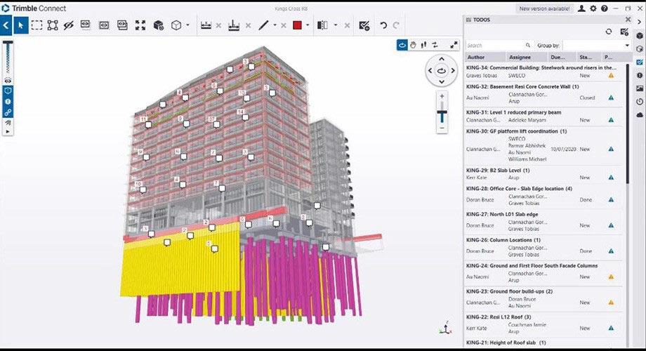Select the line markup pencil tool
This screenshot has height=351, width=646.
click(x=263, y=25)
